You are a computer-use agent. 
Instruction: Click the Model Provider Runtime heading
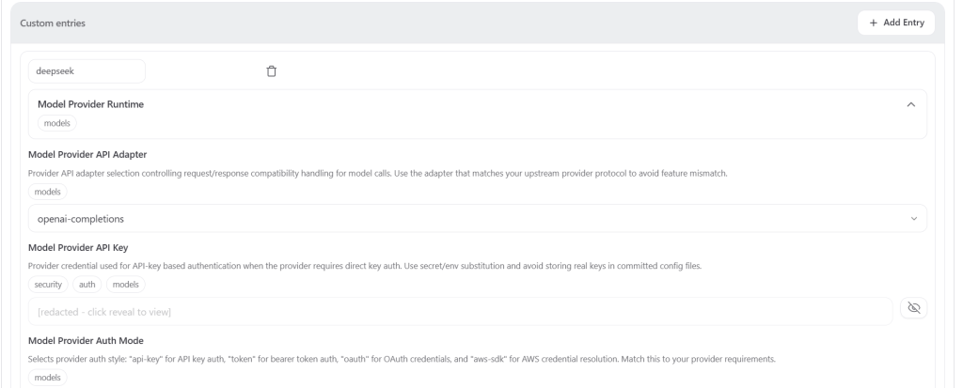(90, 104)
